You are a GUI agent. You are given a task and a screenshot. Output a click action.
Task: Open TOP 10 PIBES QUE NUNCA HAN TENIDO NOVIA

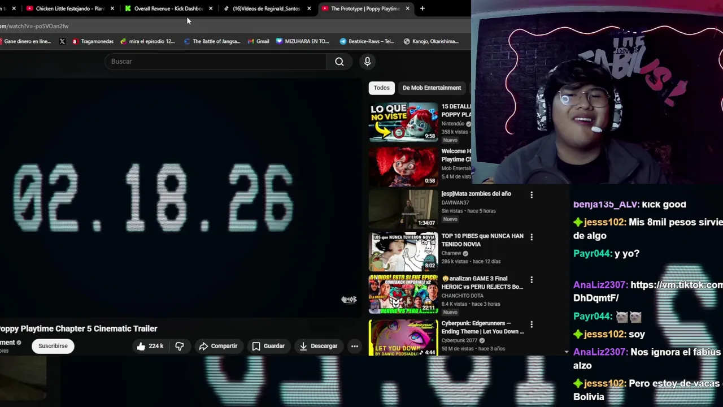(x=482, y=240)
